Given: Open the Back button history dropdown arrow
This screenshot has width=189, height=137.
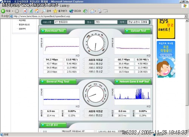Looking at the screenshot, I should pos(12,11).
